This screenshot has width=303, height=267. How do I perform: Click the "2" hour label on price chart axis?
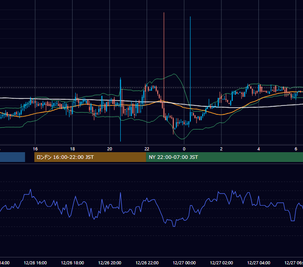221,149
